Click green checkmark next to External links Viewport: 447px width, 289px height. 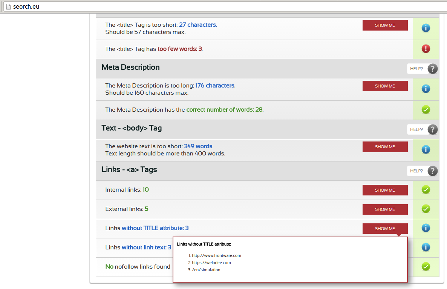(426, 209)
